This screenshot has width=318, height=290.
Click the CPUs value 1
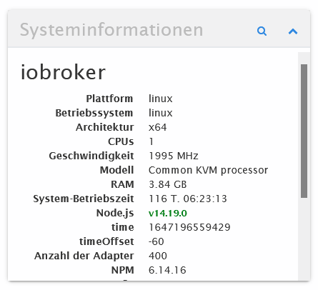(x=151, y=141)
